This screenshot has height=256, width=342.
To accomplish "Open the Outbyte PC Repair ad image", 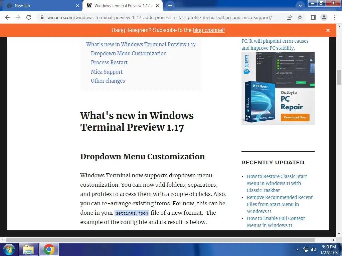I will coord(278,88).
